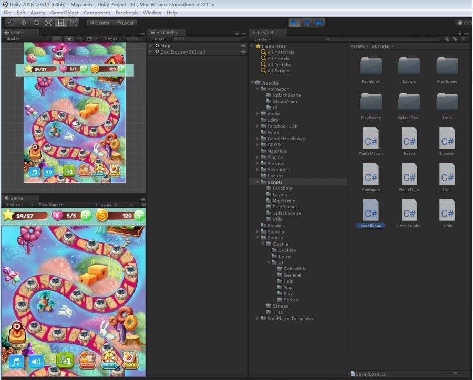This screenshot has height=380, width=473.
Task: Toggle 2D mode in Scene view
Action: tap(57, 39)
